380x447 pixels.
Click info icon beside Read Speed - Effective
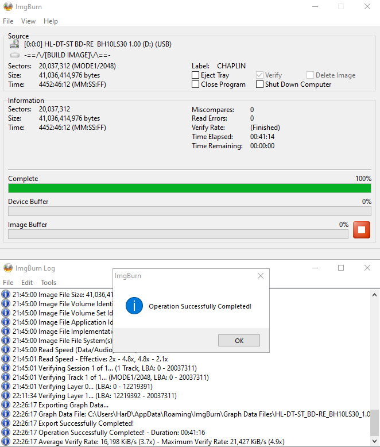click(5, 359)
